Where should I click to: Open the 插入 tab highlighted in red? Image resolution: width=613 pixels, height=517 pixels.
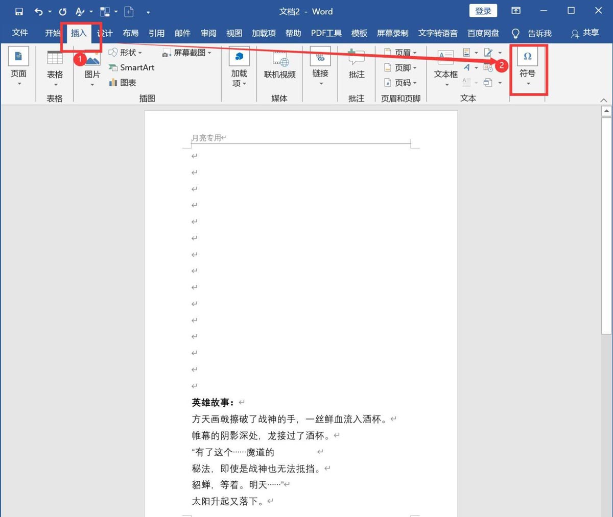tap(78, 33)
